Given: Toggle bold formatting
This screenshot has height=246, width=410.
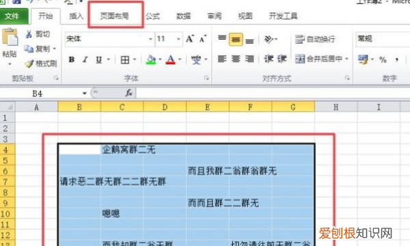Looking at the screenshot, I should click(71, 59).
